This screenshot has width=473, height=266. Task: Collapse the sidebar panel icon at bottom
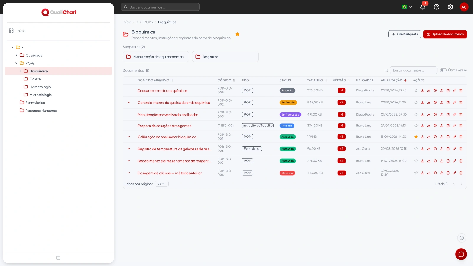click(x=58, y=258)
